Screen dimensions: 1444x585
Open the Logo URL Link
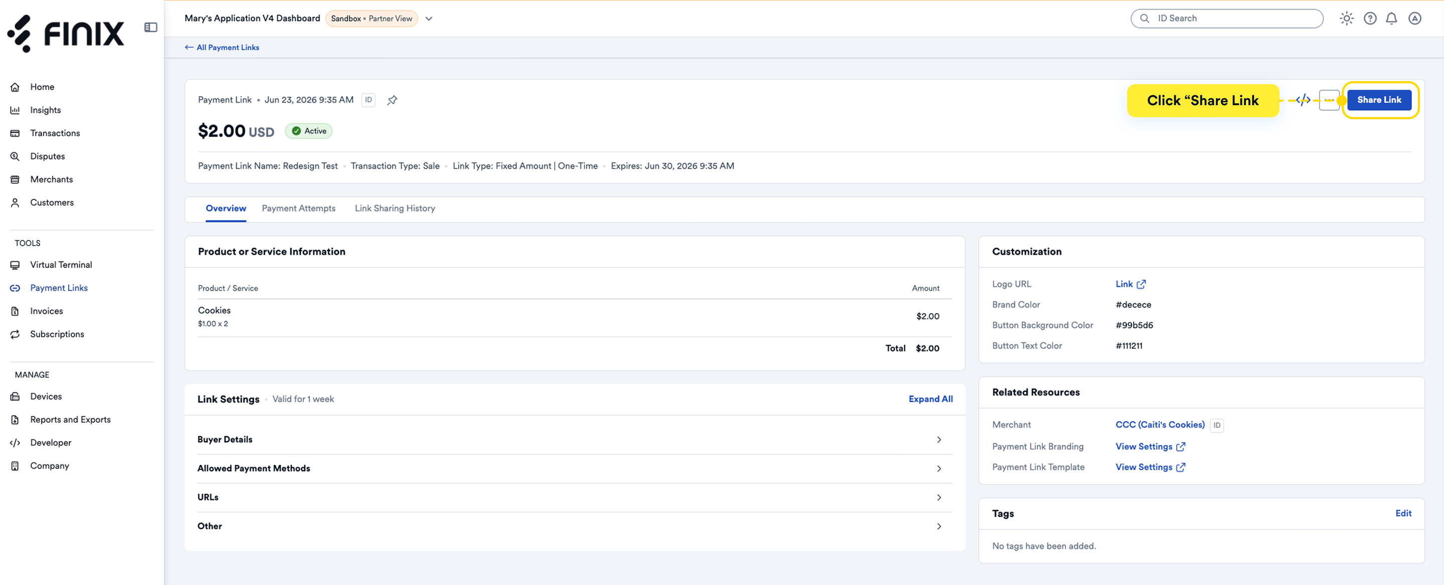[1130, 284]
